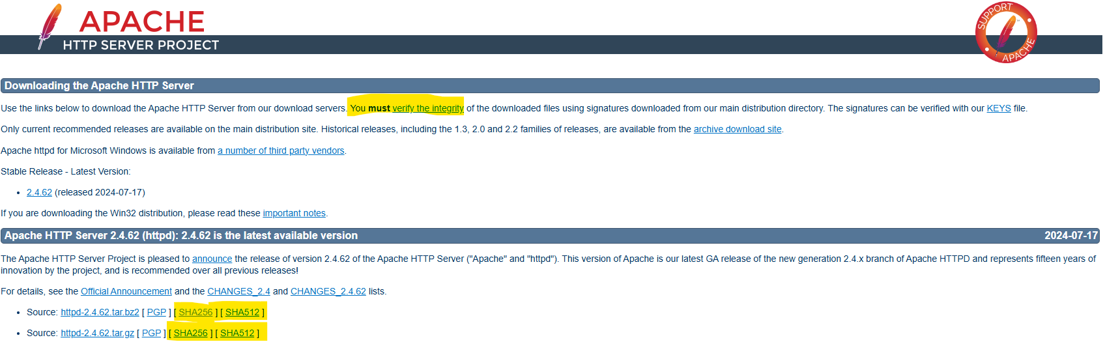Click the 2.4.62 stable release link
1105x342 pixels.
tap(39, 192)
